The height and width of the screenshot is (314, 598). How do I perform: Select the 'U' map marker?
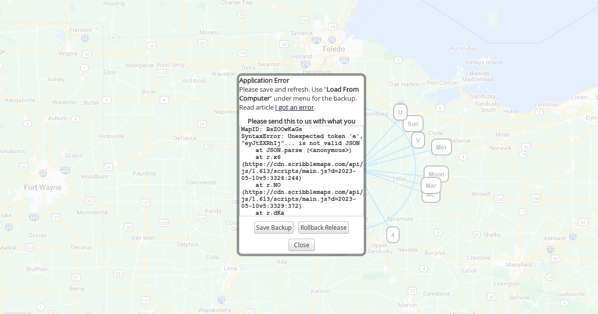pos(400,112)
